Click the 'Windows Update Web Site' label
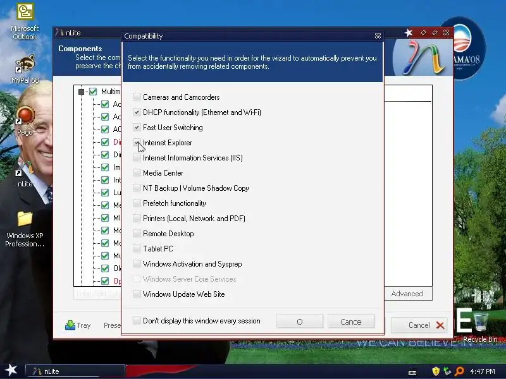This screenshot has height=379, width=506. coord(184,294)
